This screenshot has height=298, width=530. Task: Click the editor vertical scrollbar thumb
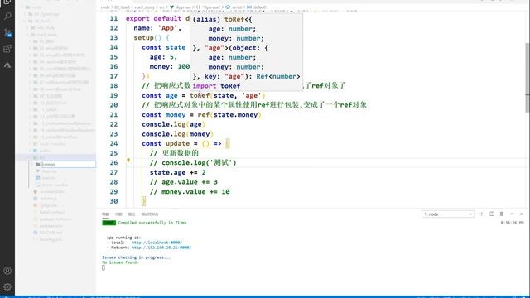527,78
